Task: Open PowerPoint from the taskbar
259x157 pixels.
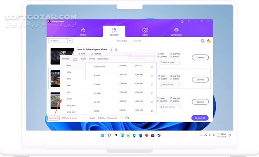Action: coord(147,136)
